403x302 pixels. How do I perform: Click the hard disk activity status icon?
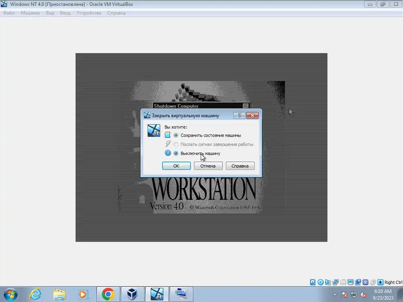pos(312,282)
